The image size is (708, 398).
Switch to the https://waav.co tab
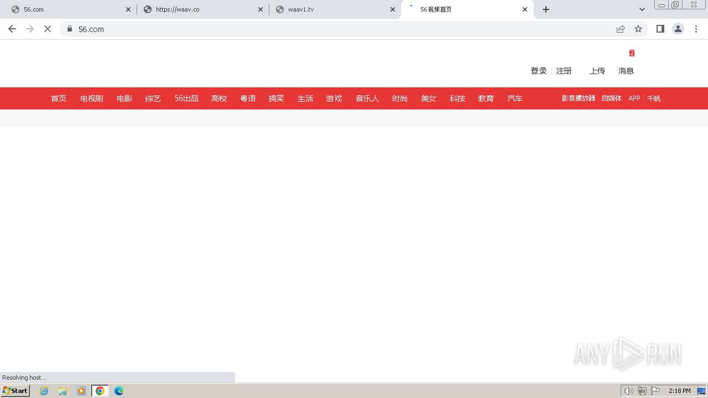click(202, 9)
